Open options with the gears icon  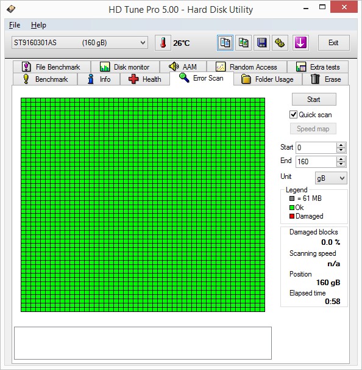point(280,43)
